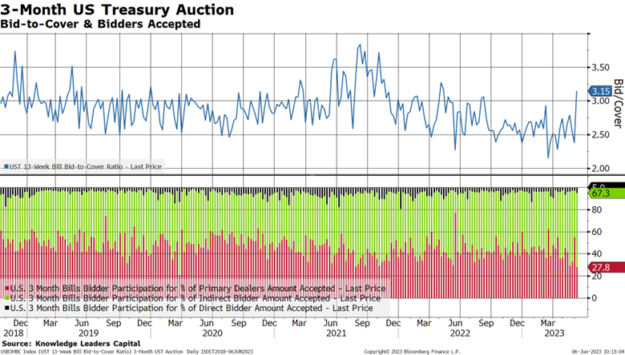Click the red Primary Dealers legend marker
The image size is (625, 355).
(x=5, y=288)
